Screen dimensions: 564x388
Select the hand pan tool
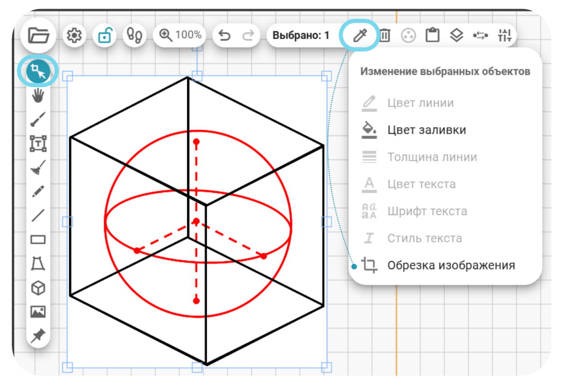pos(38,96)
